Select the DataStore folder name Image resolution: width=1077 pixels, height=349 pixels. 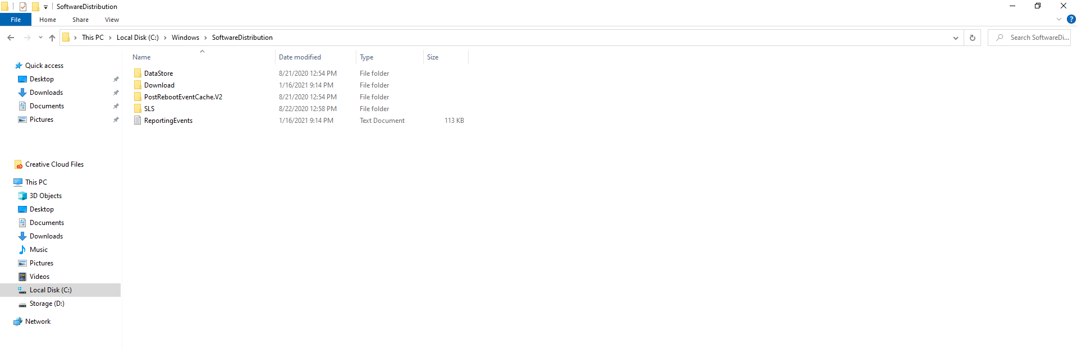(158, 74)
